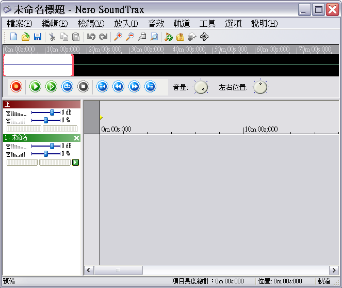Expand track 1 volume envelope dropdown icon
342x288 pixels.
tap(8, 146)
